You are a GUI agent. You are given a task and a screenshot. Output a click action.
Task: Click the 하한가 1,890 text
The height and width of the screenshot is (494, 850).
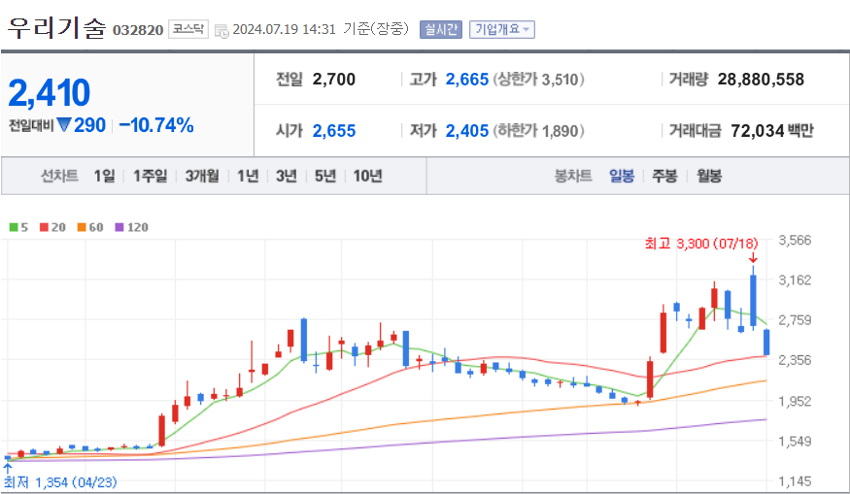(x=538, y=131)
